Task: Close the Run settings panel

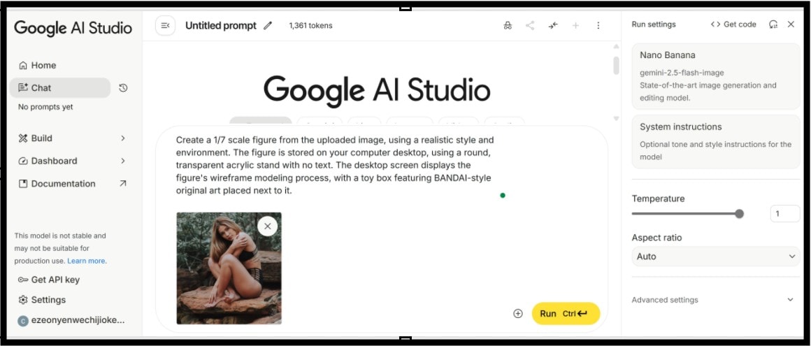Action: [x=791, y=24]
